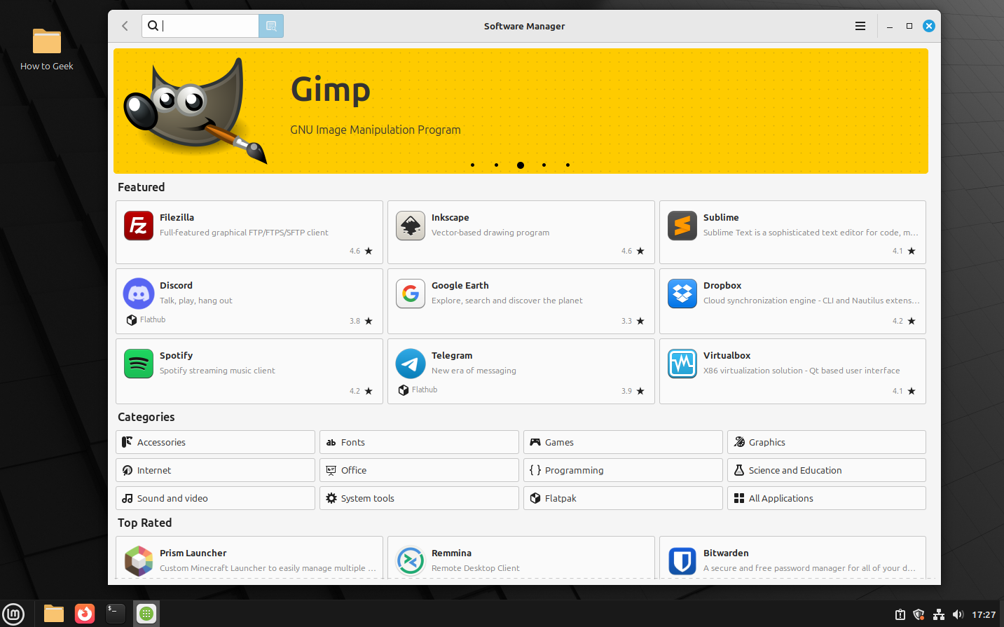Image resolution: width=1004 pixels, height=627 pixels.
Task: Open the Filezilla app icon
Action: (x=139, y=226)
